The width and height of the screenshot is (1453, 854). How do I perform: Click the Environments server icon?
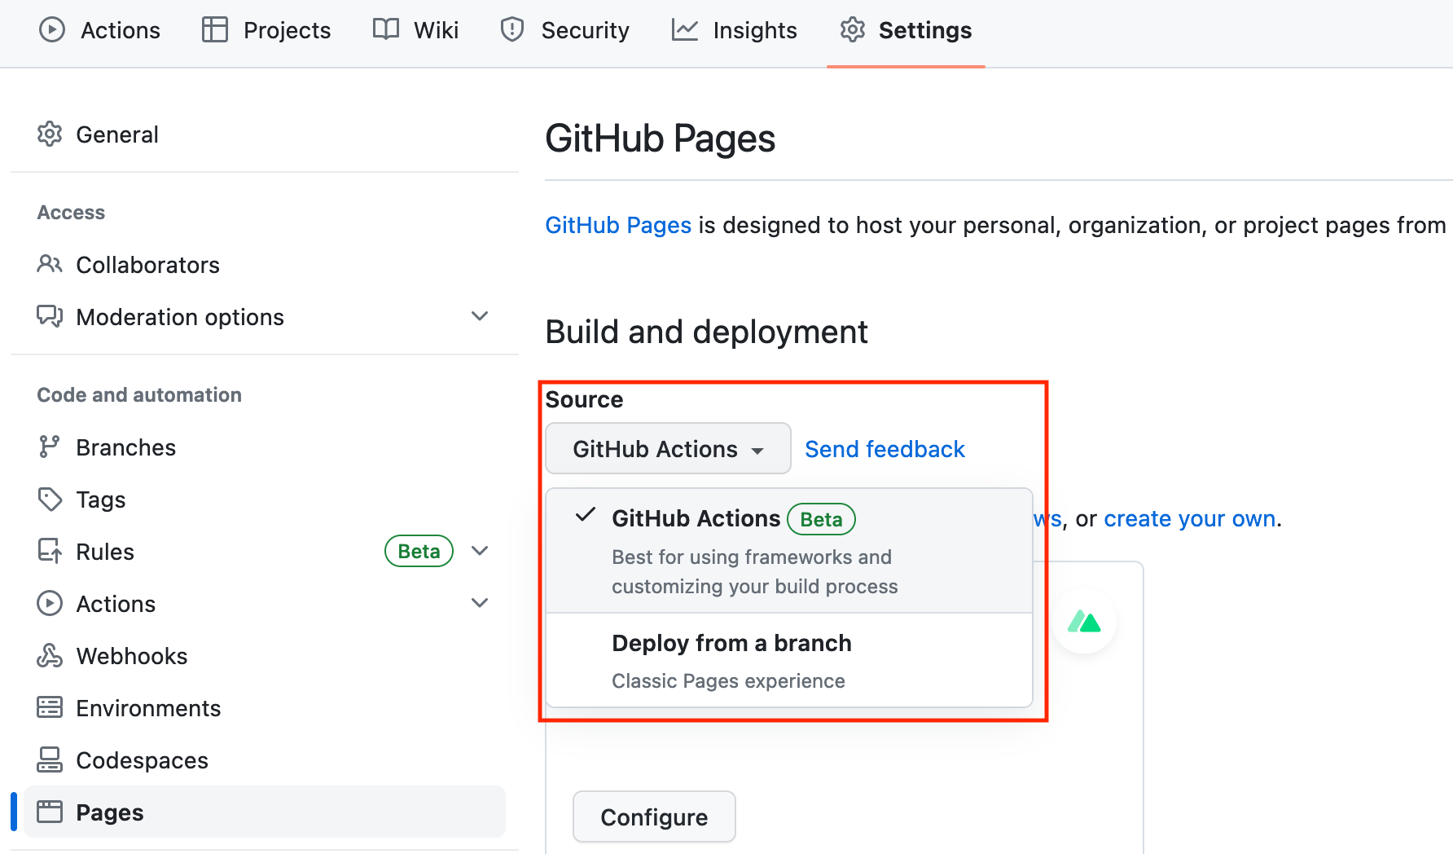(x=50, y=707)
